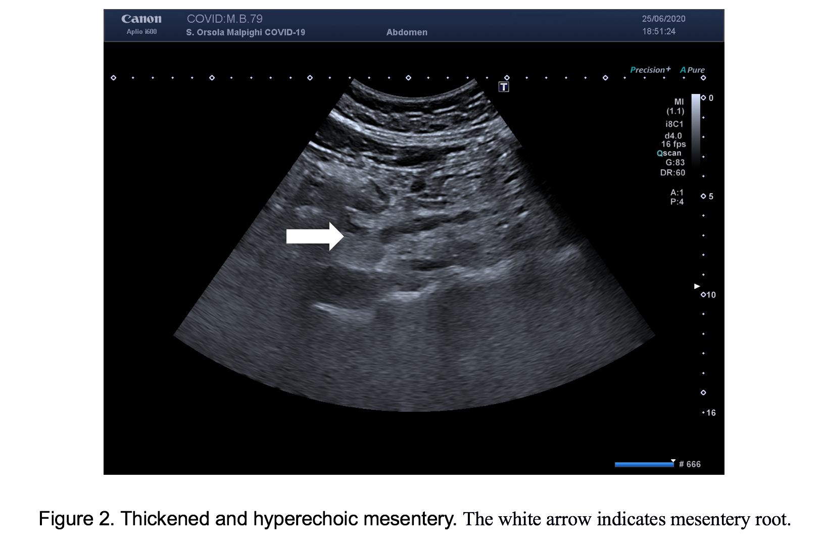Toggle the Qscan setting label
This screenshot has height=545, width=823.
point(669,153)
